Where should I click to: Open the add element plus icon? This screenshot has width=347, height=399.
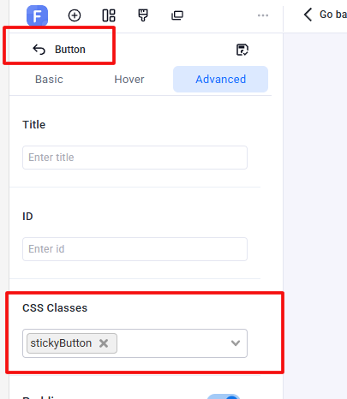click(75, 15)
